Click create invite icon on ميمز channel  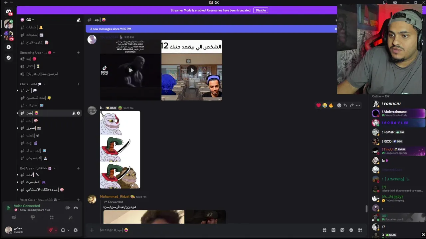click(74, 113)
